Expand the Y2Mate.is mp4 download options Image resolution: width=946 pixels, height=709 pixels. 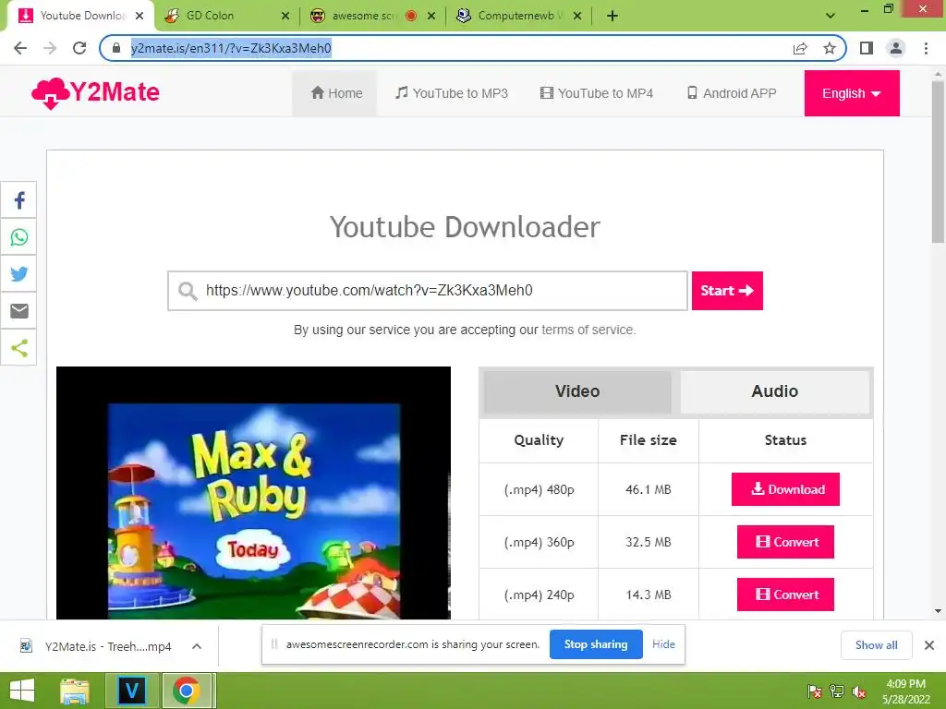coord(197,646)
